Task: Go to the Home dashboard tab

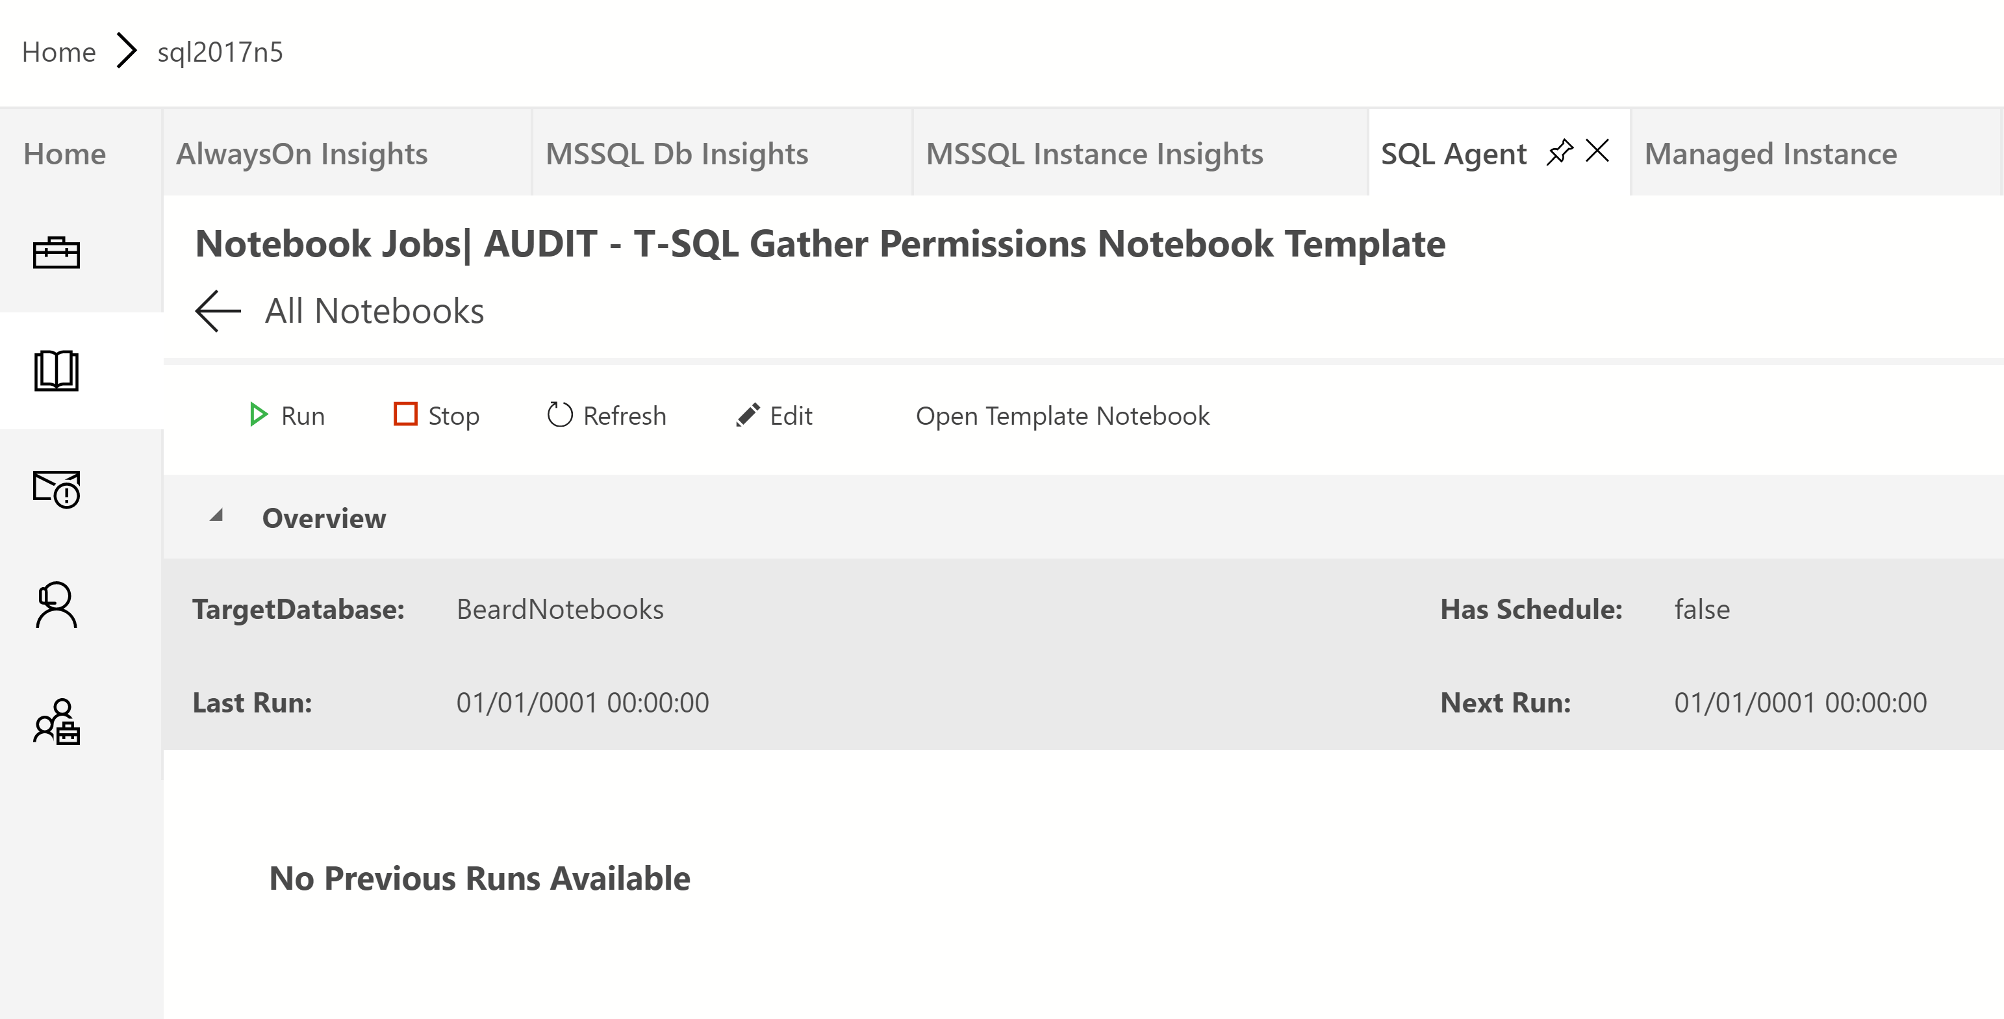Action: click(64, 154)
